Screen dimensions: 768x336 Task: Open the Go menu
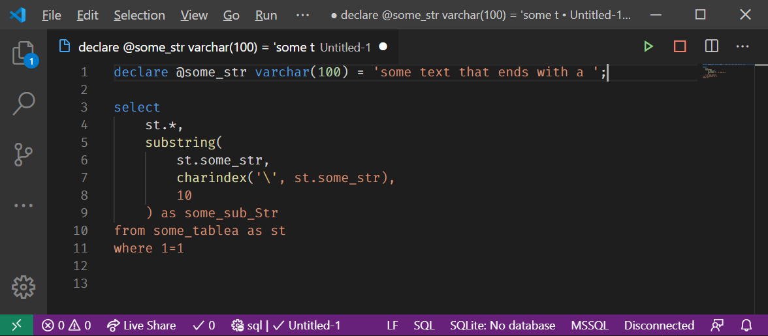(231, 15)
